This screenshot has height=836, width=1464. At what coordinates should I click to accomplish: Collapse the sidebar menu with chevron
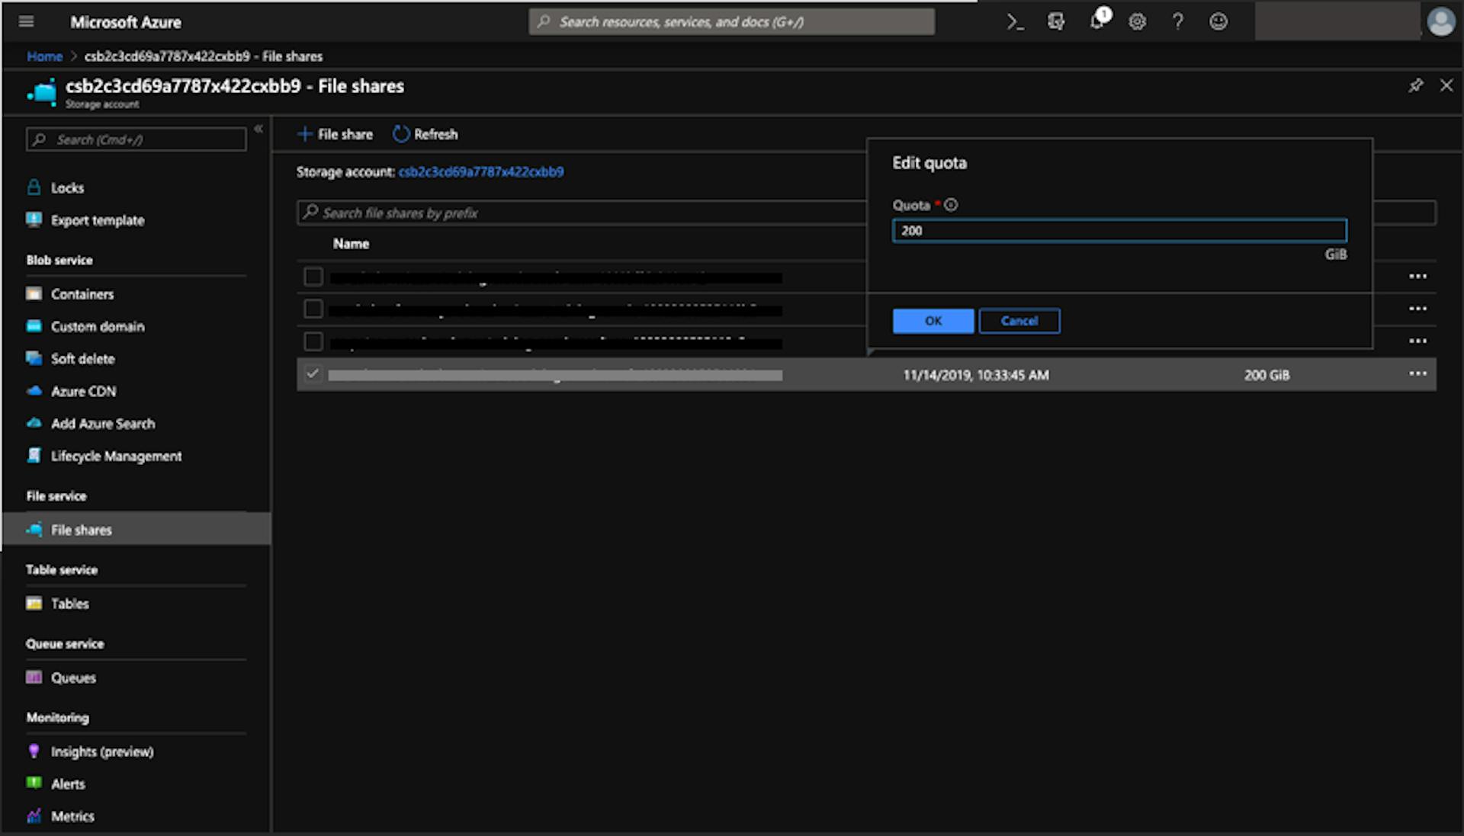[258, 129]
